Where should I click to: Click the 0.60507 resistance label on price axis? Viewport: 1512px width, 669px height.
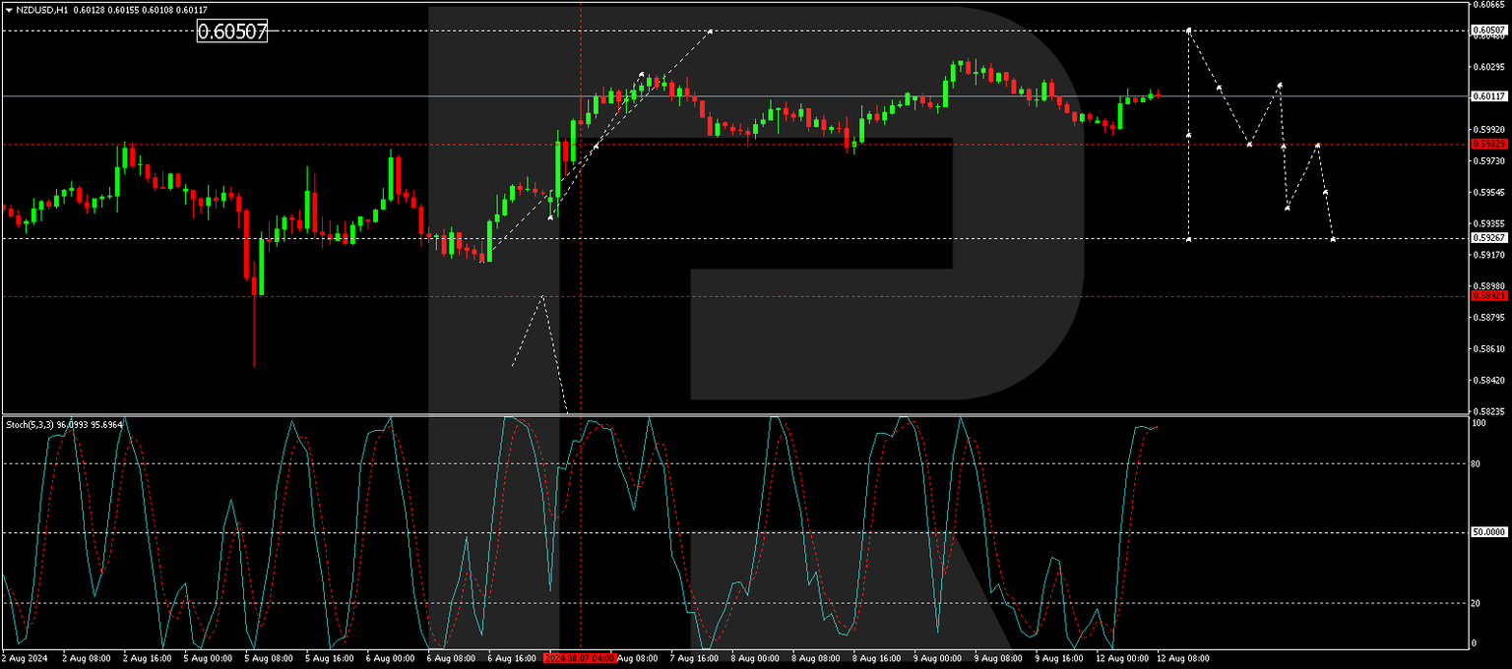point(1489,30)
